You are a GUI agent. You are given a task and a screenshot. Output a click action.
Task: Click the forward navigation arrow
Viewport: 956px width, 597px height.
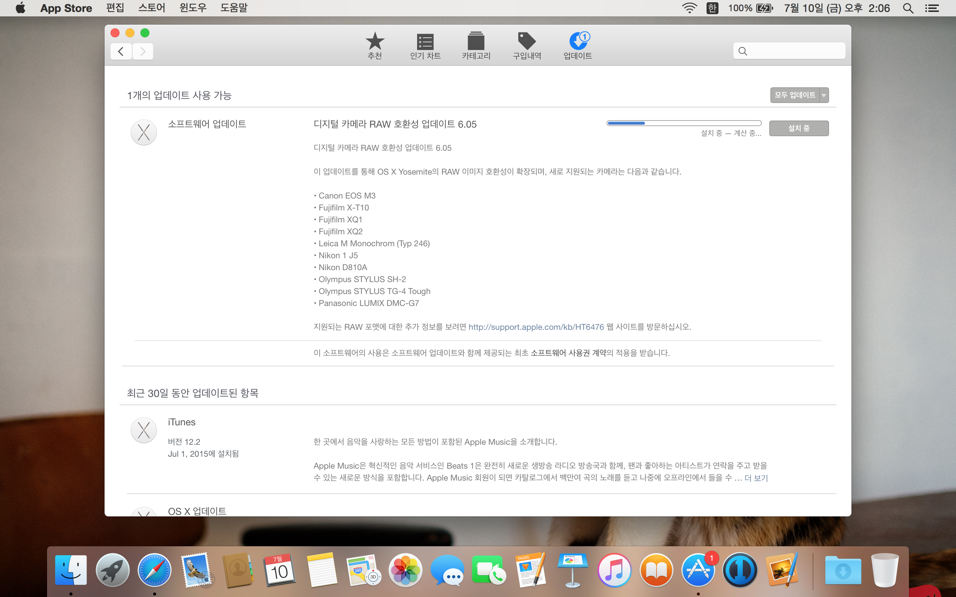coord(143,51)
